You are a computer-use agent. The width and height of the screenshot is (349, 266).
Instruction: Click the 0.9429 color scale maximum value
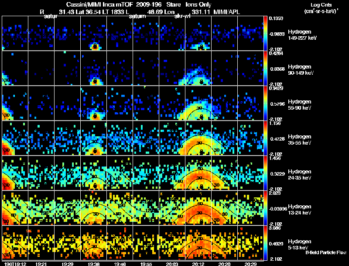(x=276, y=88)
